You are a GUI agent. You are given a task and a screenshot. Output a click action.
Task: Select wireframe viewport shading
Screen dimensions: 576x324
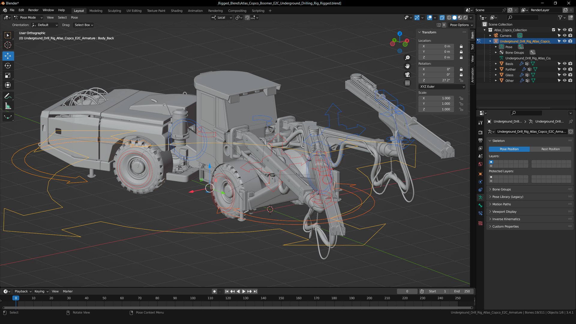449,18
